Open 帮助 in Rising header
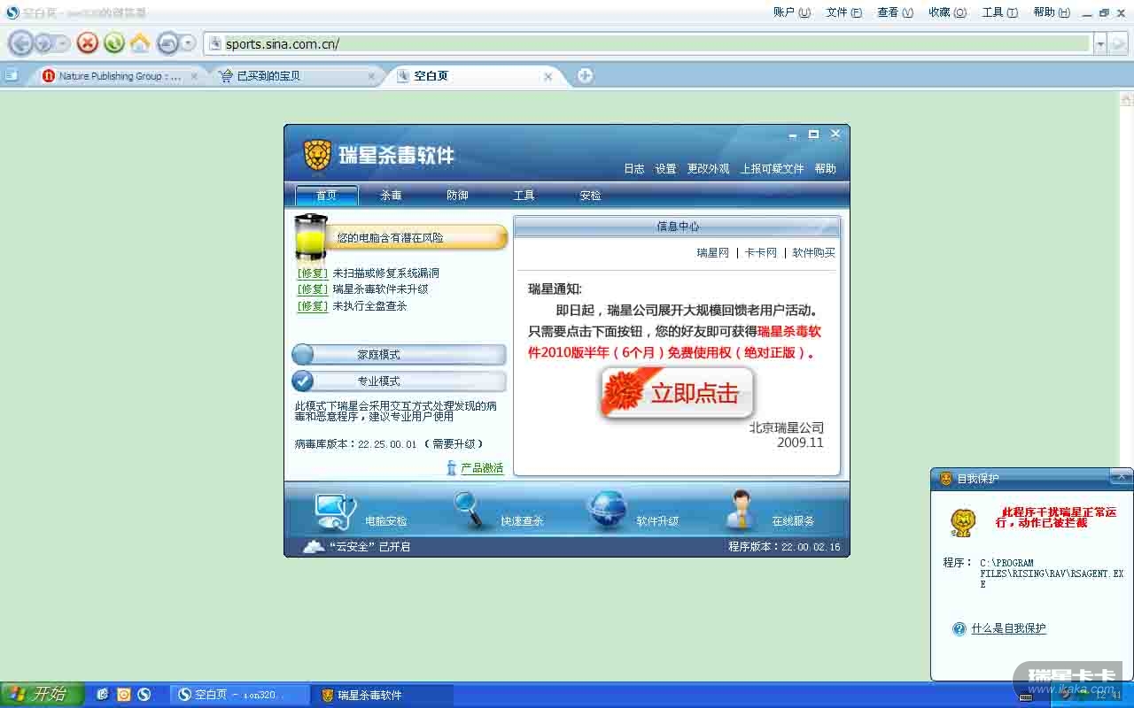 coord(826,169)
